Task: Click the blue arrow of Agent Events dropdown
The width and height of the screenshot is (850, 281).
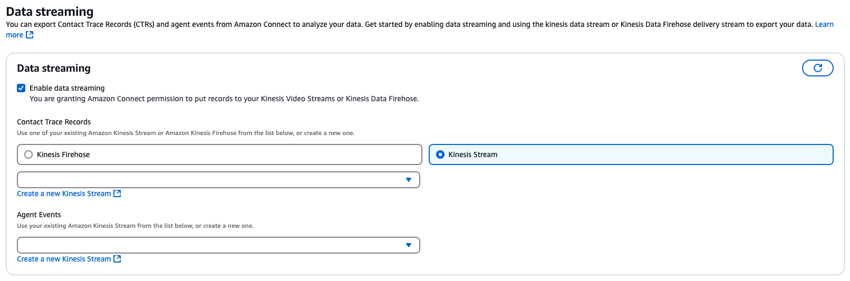Action: click(x=408, y=245)
